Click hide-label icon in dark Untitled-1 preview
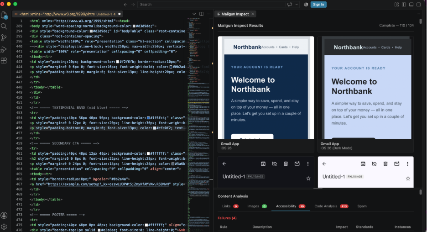 tap(275, 164)
